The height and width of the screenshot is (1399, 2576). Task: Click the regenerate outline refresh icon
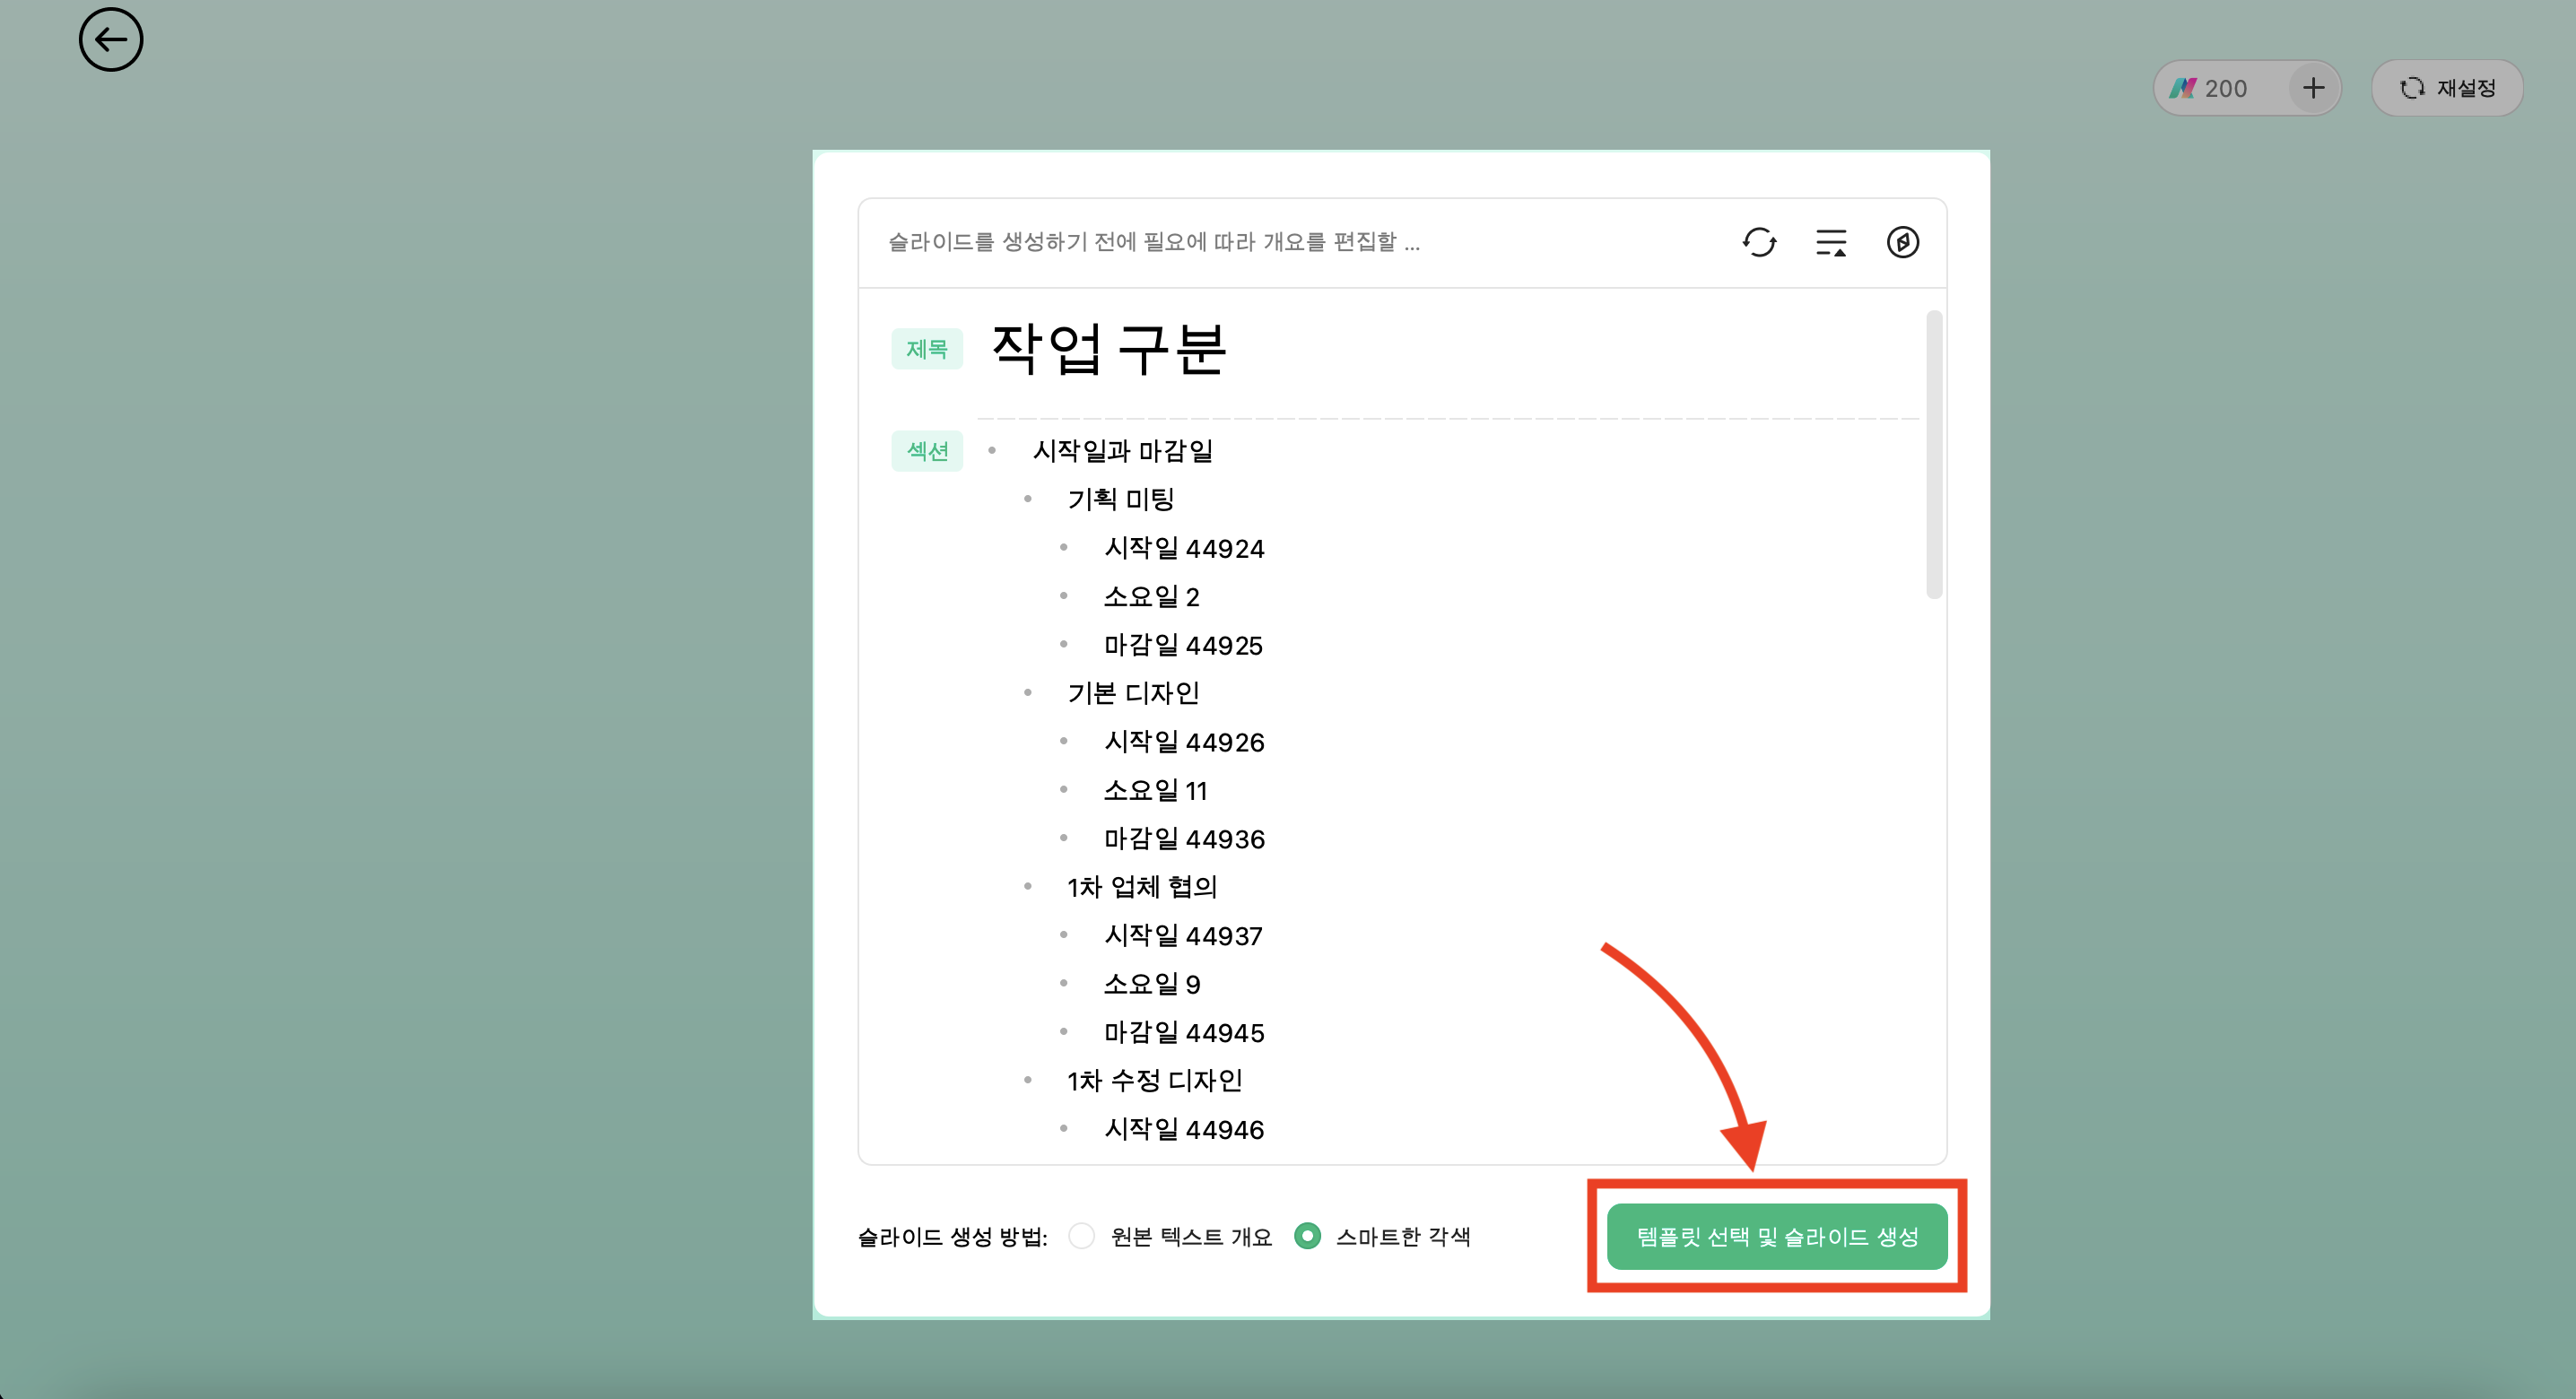tap(1759, 242)
